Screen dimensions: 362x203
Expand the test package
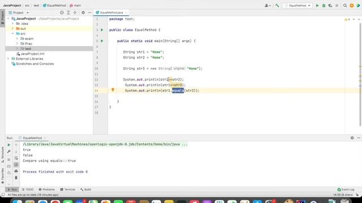17,48
